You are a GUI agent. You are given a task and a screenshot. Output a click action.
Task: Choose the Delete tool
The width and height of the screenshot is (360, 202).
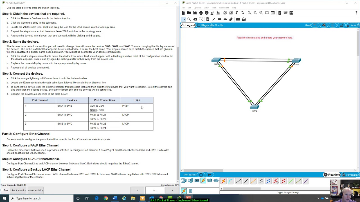click(x=195, y=19)
